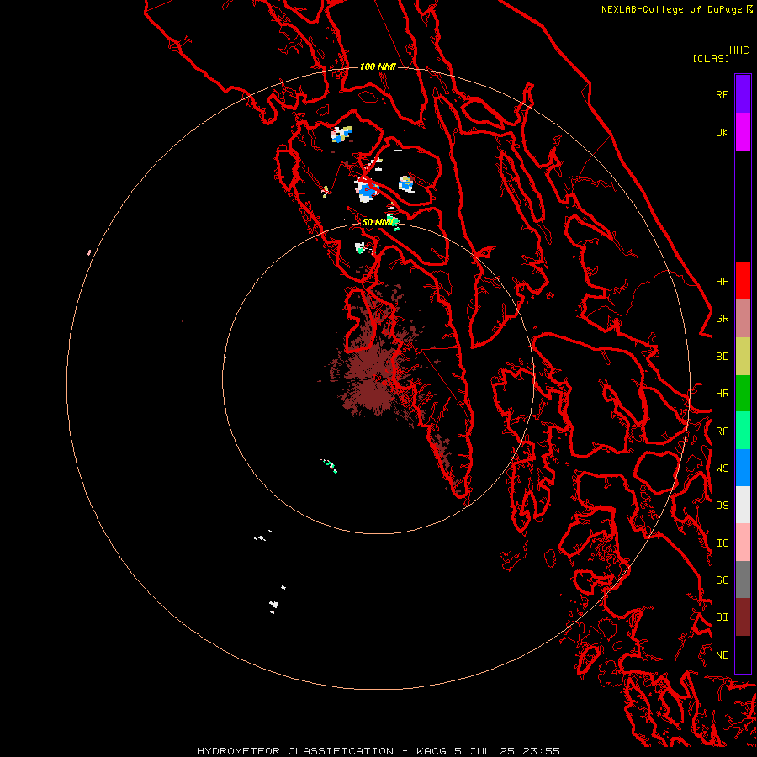Click the DS white legend swatch
The image size is (757, 757).
click(743, 505)
